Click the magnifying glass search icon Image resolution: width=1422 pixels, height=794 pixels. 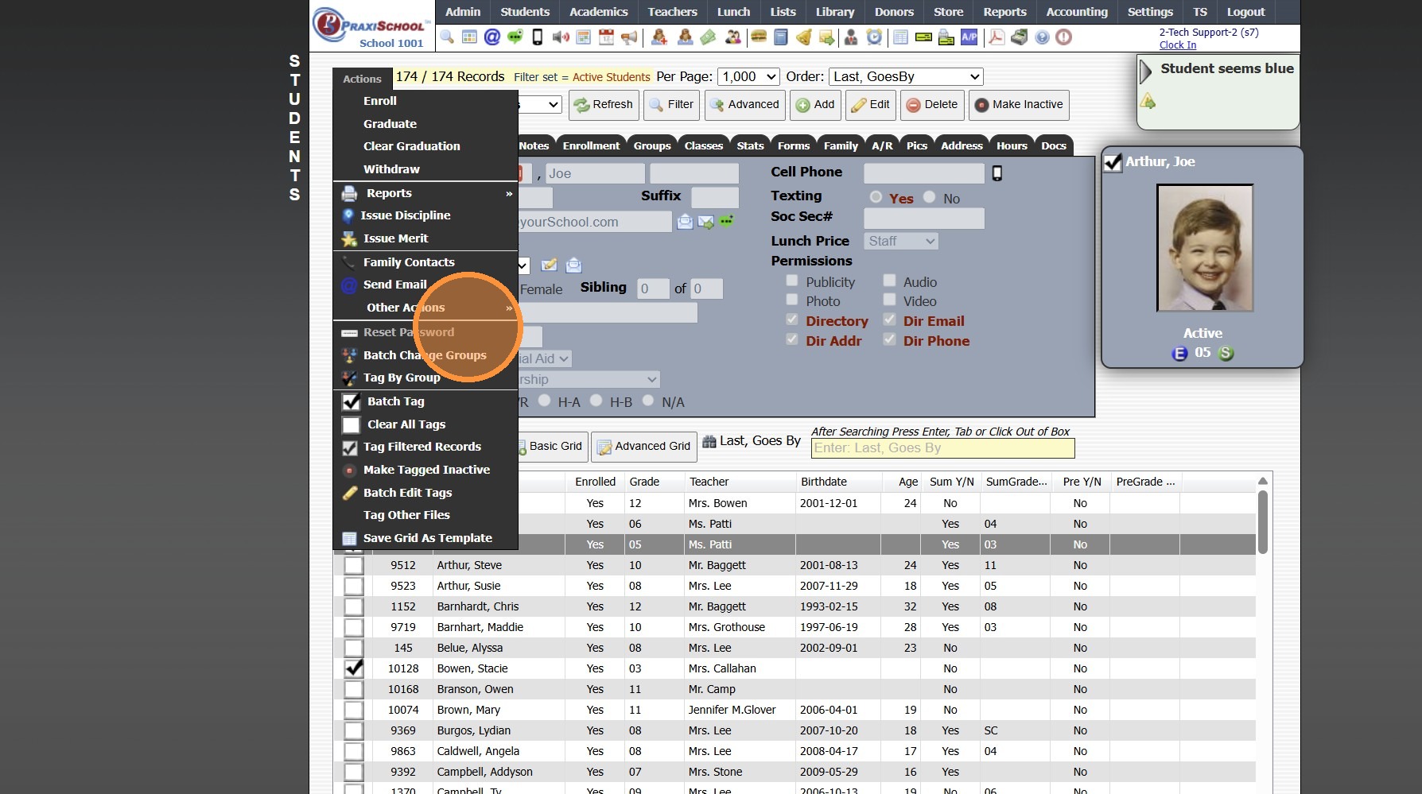click(x=447, y=37)
